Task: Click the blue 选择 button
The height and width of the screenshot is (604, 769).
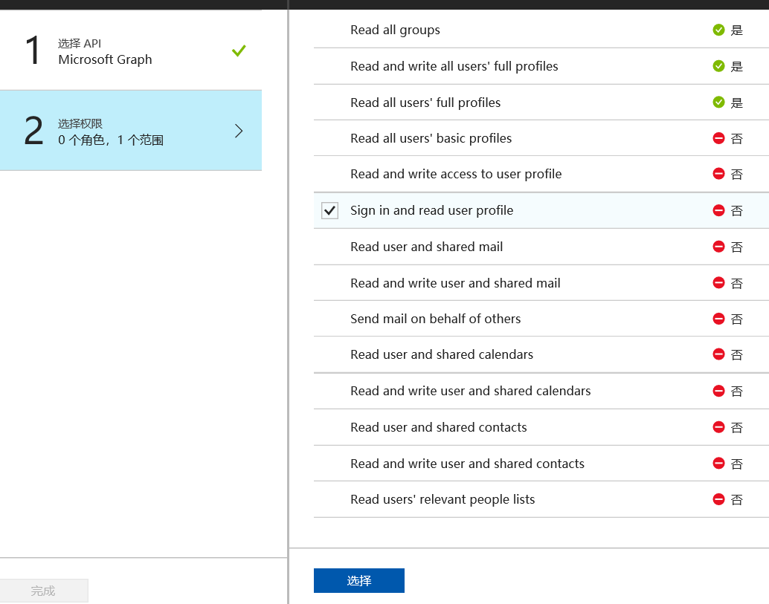Action: tap(358, 581)
